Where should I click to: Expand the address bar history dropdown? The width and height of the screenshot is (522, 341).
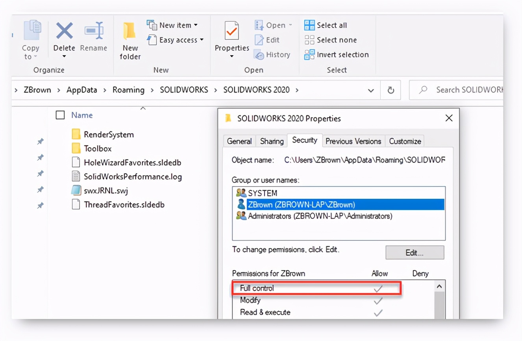[x=371, y=90]
